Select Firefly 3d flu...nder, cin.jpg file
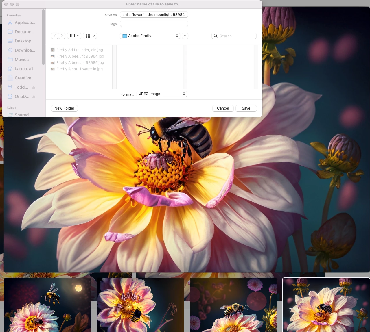The image size is (370, 332). pyautogui.click(x=77, y=50)
